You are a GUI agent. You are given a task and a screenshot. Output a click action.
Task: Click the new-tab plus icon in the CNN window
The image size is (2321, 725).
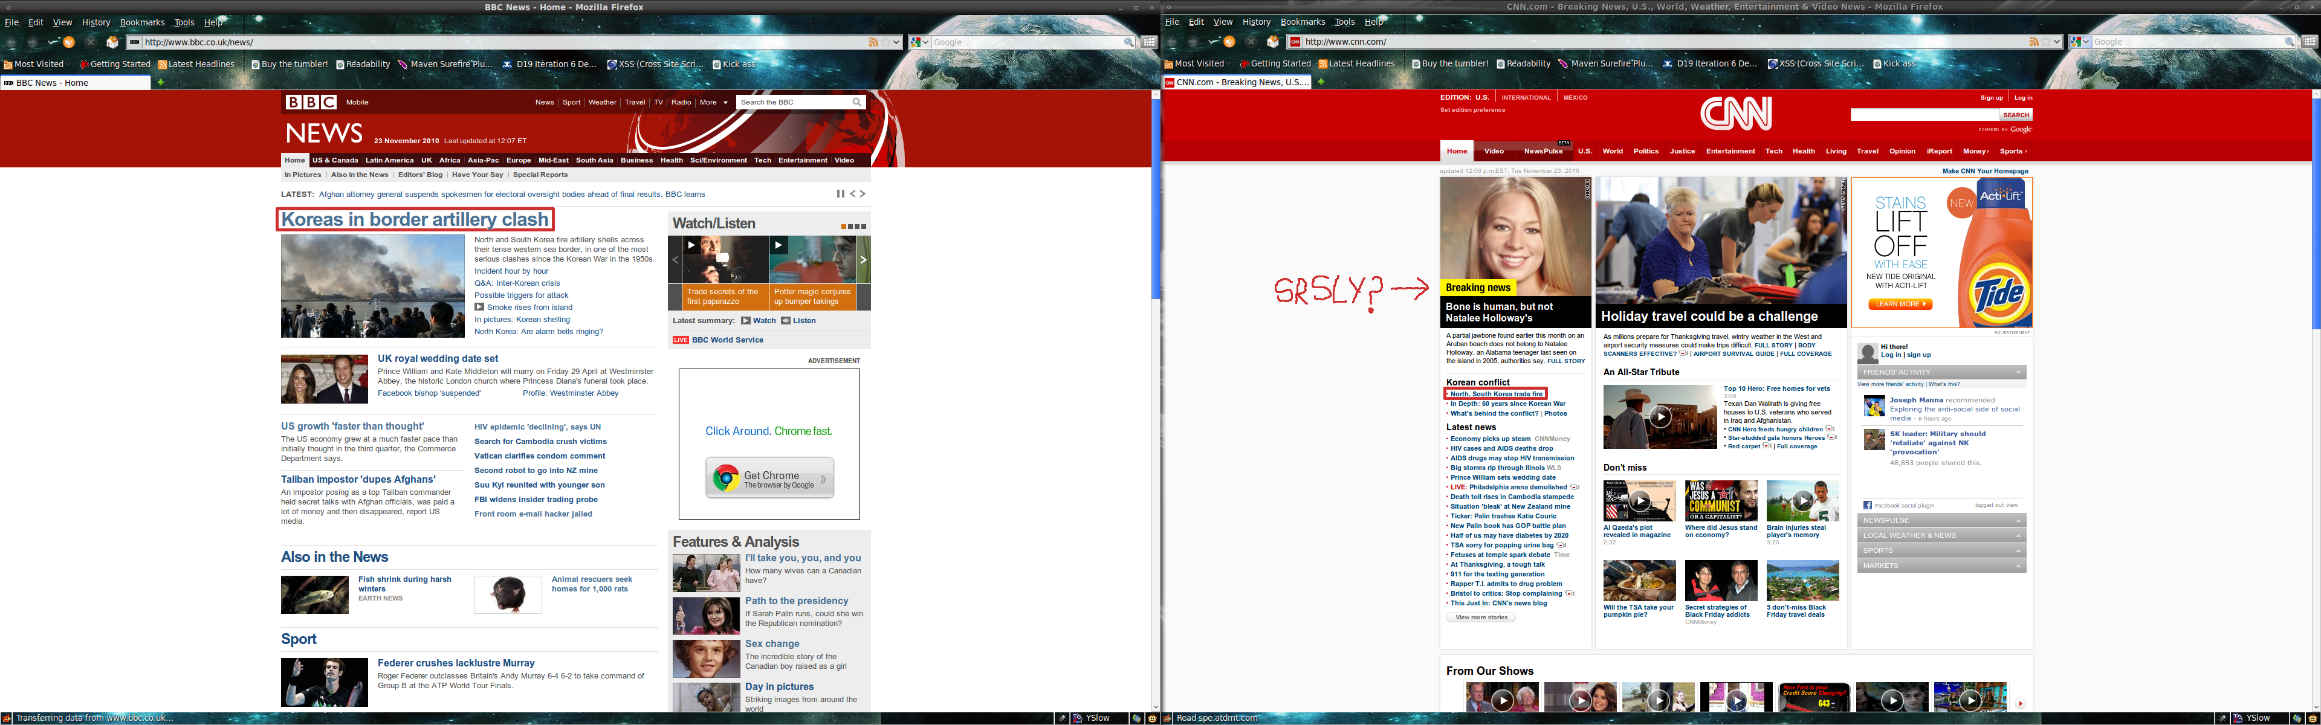pyautogui.click(x=1321, y=82)
